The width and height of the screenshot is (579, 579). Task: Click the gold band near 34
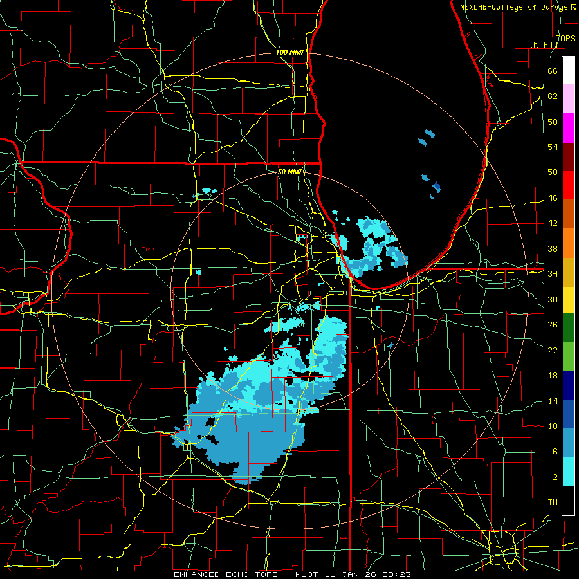(x=568, y=272)
